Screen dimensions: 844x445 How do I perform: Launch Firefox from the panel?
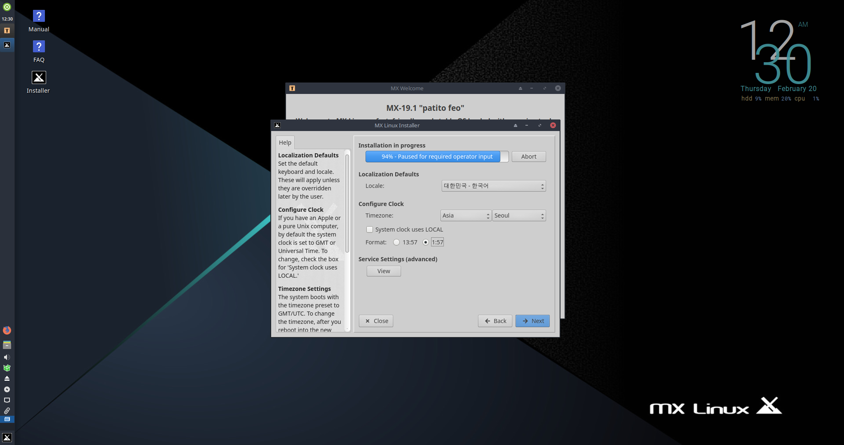7,330
